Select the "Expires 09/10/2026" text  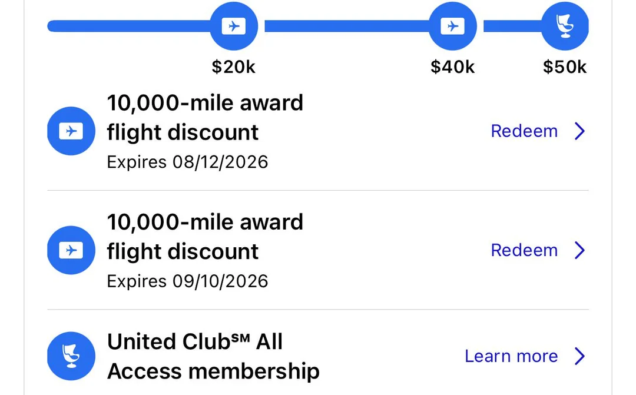coord(187,281)
